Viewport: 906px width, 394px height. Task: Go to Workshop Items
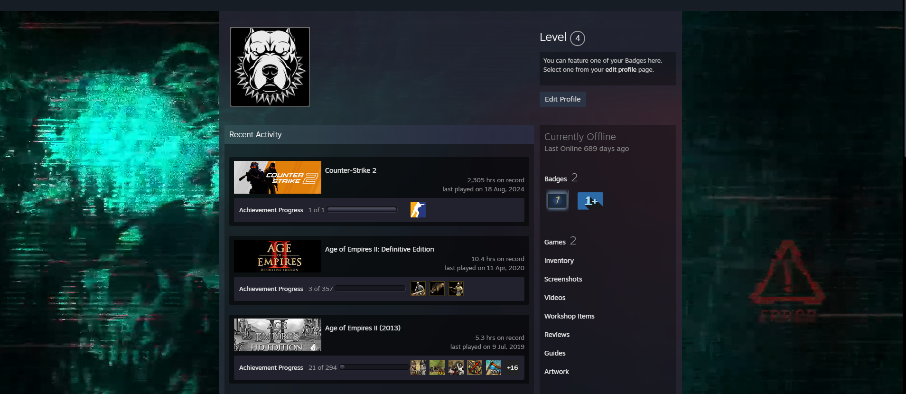[x=570, y=316]
